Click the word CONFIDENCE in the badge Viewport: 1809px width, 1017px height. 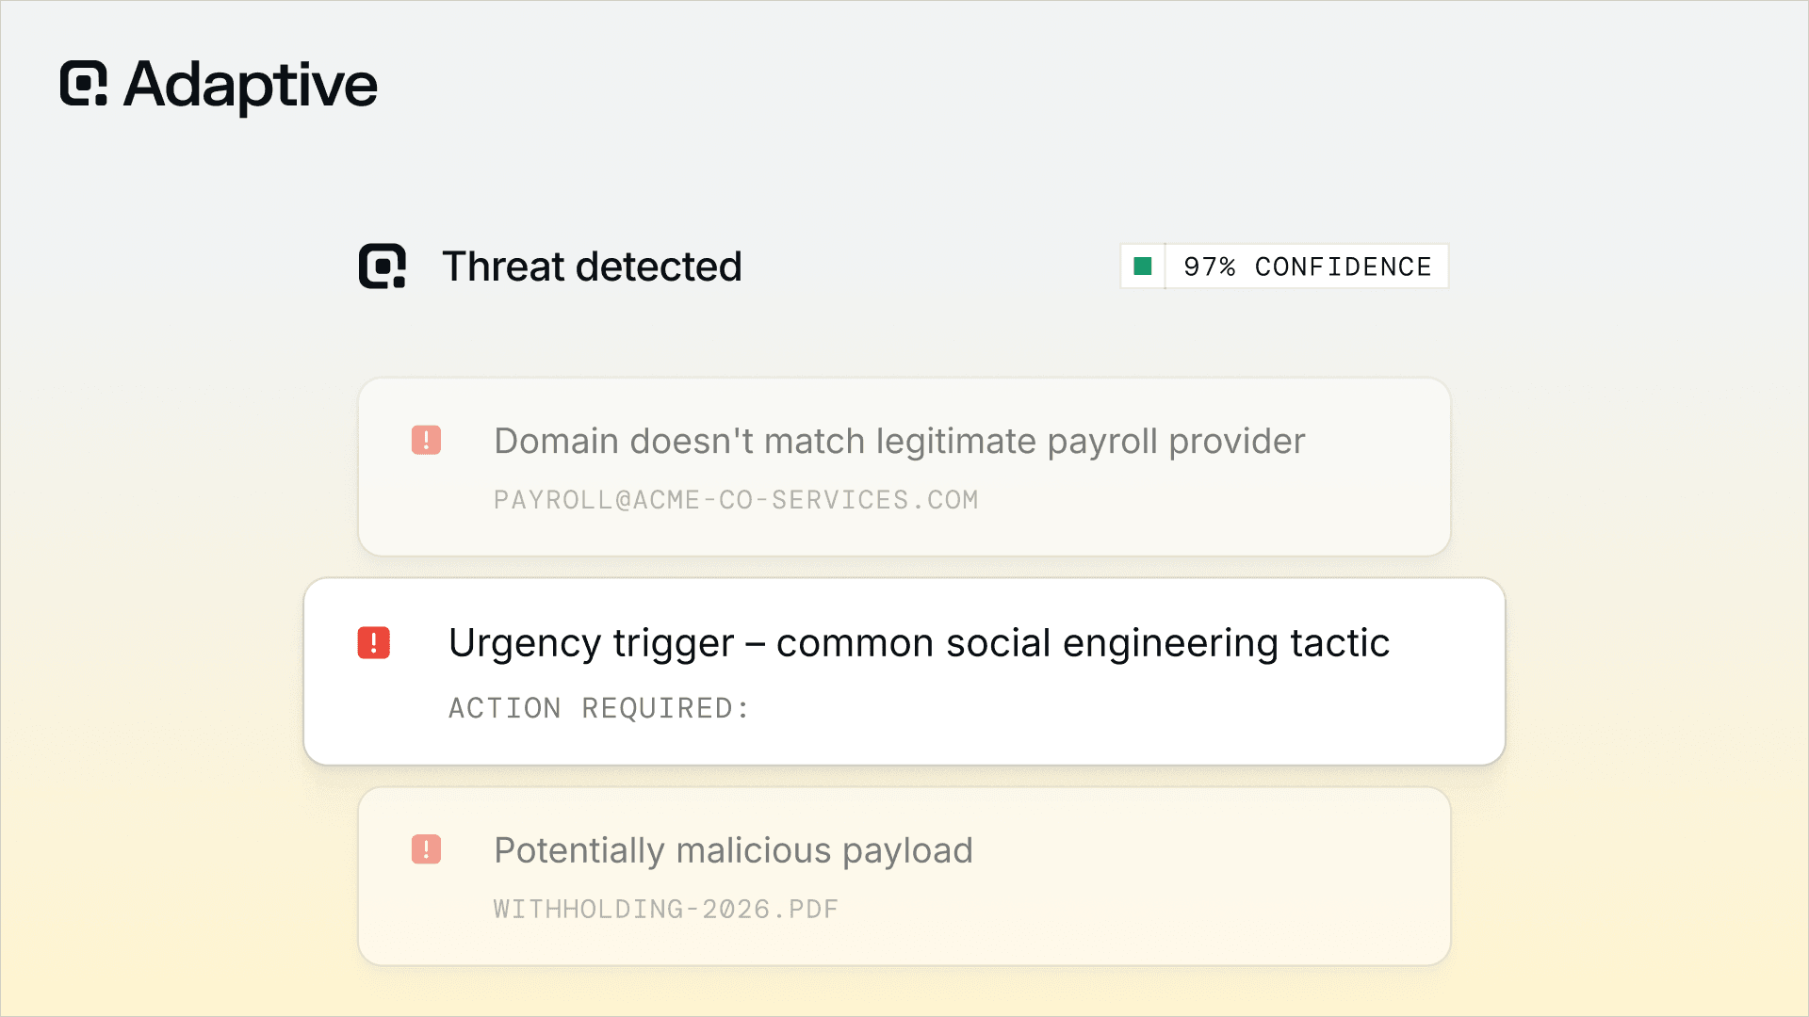[x=1343, y=267]
